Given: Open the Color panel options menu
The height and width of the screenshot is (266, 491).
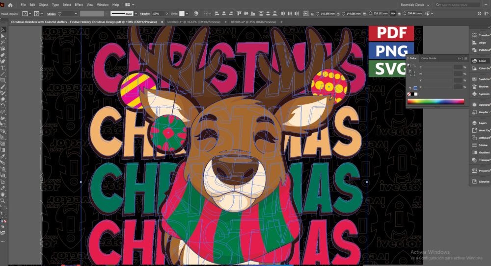Looking at the screenshot, I should pos(465,58).
